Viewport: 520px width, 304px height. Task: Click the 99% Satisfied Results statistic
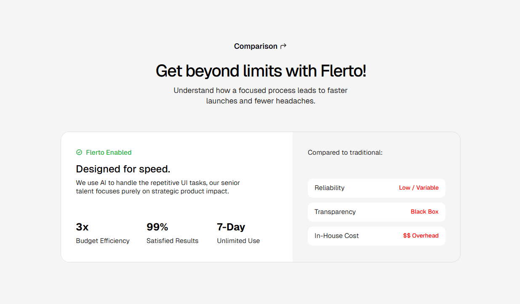(x=172, y=233)
